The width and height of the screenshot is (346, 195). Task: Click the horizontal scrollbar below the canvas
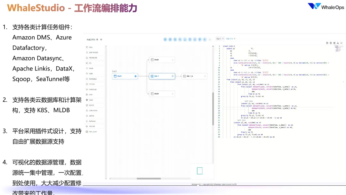[x=149, y=178]
